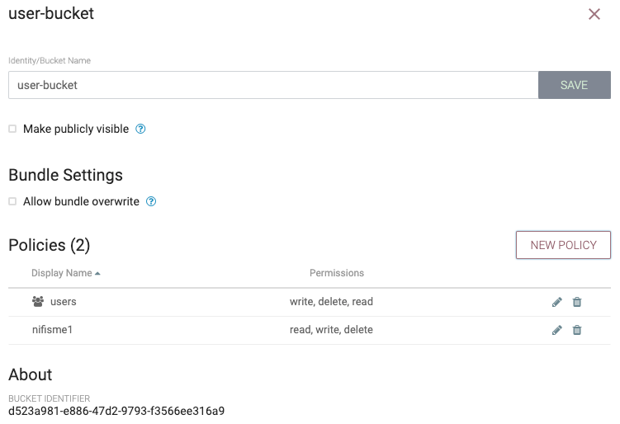Close the user-bucket panel
620x424 pixels.
[594, 14]
